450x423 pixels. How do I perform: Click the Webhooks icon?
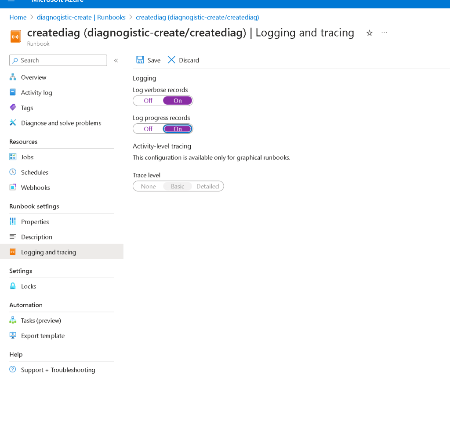click(13, 188)
